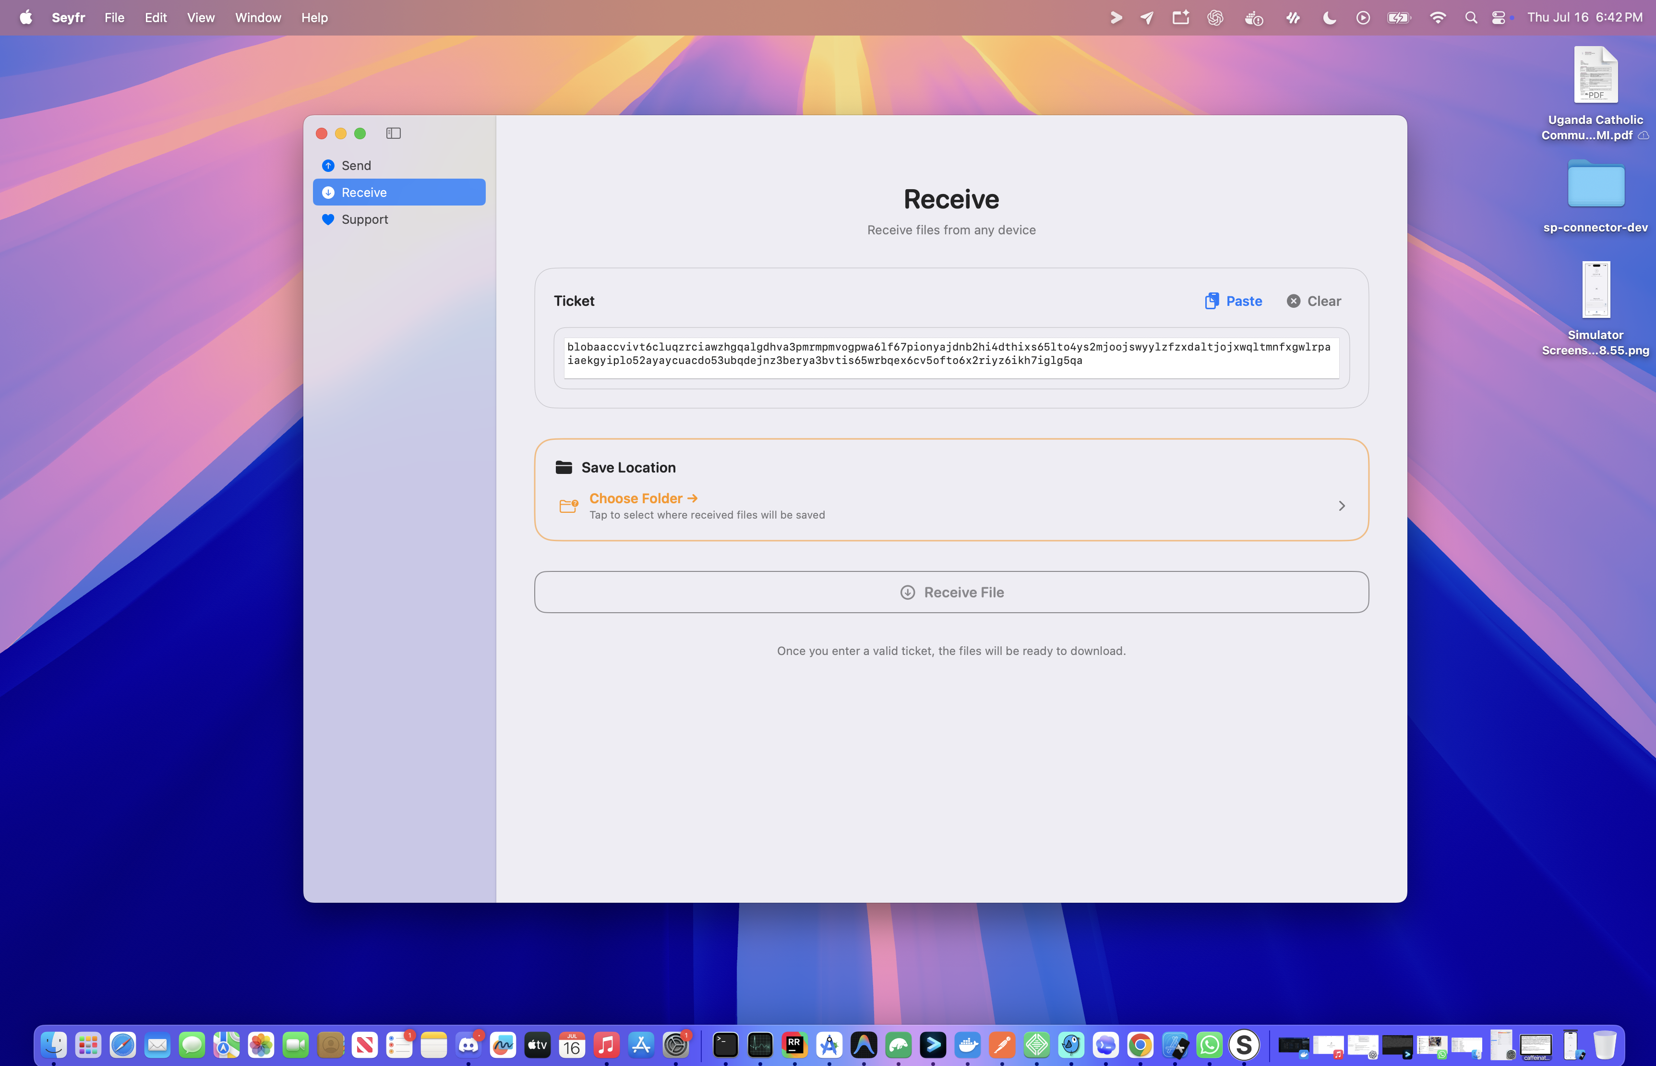Open the Help menu
The height and width of the screenshot is (1066, 1656).
point(314,17)
